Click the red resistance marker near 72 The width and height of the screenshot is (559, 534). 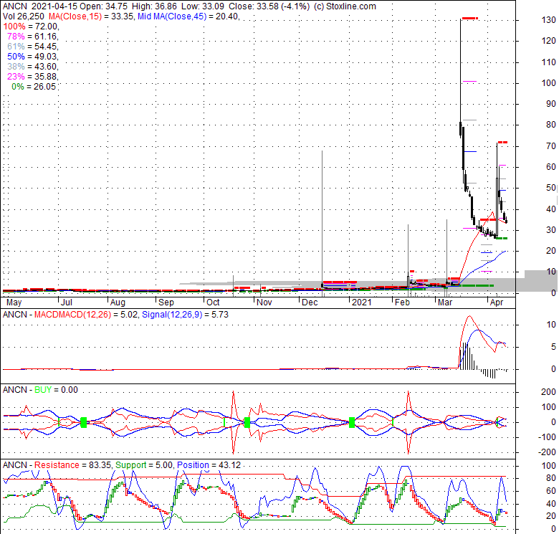point(503,143)
